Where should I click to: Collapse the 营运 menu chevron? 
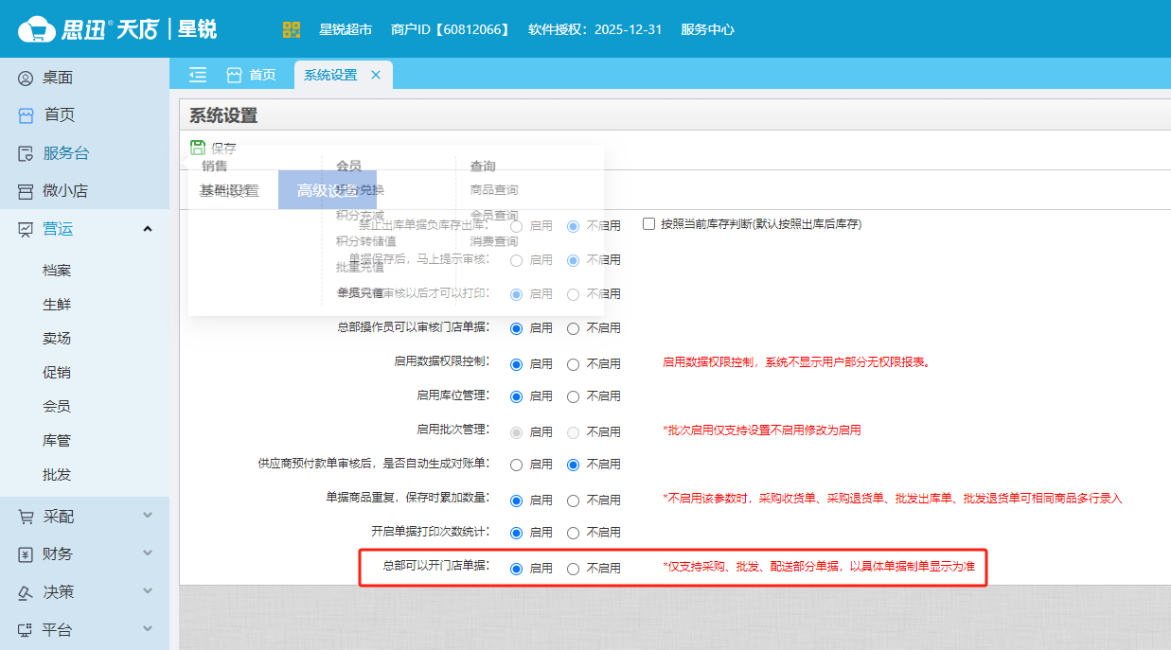(x=147, y=229)
